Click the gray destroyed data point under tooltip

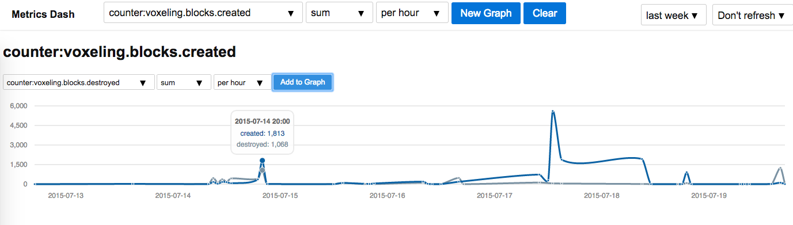tap(262, 170)
